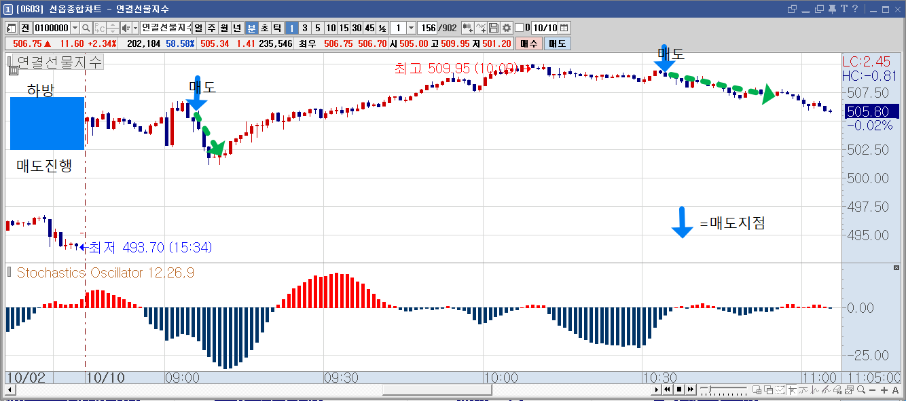Image resolution: width=906 pixels, height=401 pixels.
Task: Click the play button in the playback controls
Action: coord(657,390)
